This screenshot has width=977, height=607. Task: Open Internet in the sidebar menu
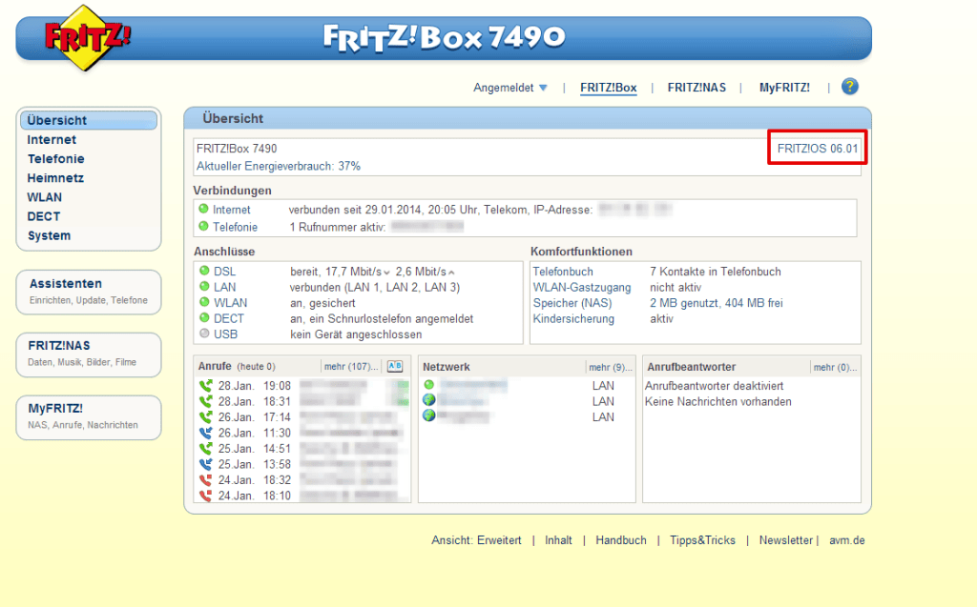52,139
